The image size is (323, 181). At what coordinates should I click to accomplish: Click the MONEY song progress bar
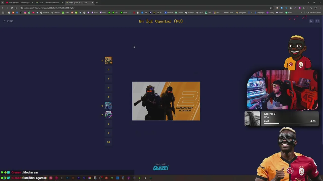(289, 123)
